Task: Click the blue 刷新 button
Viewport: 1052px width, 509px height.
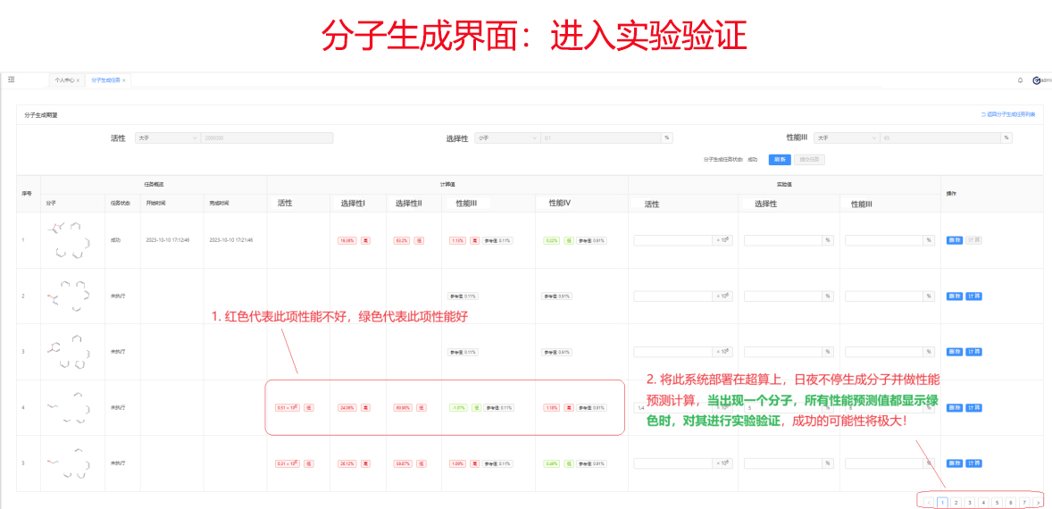Action: coord(780,160)
